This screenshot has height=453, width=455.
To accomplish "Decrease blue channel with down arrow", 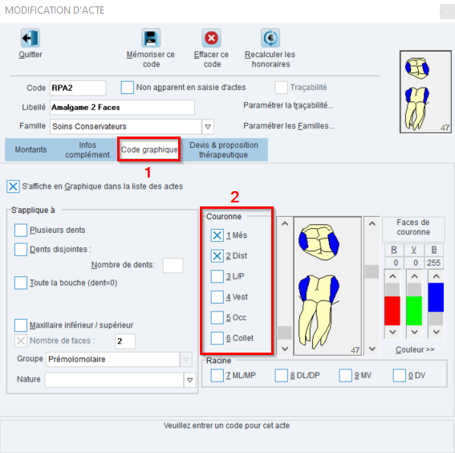I will point(436,332).
